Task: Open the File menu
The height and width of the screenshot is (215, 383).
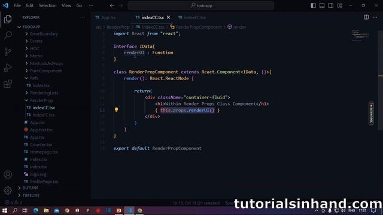Action: pyautogui.click(x=17, y=5)
